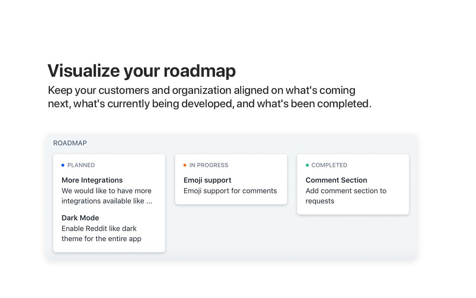The image size is (476, 298).
Task: Click the truncated ellipsis in More Integrations
Action: [149, 202]
